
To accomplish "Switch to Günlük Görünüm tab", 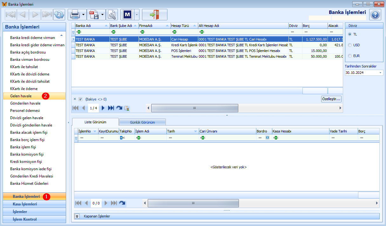I will pyautogui.click(x=142, y=122).
